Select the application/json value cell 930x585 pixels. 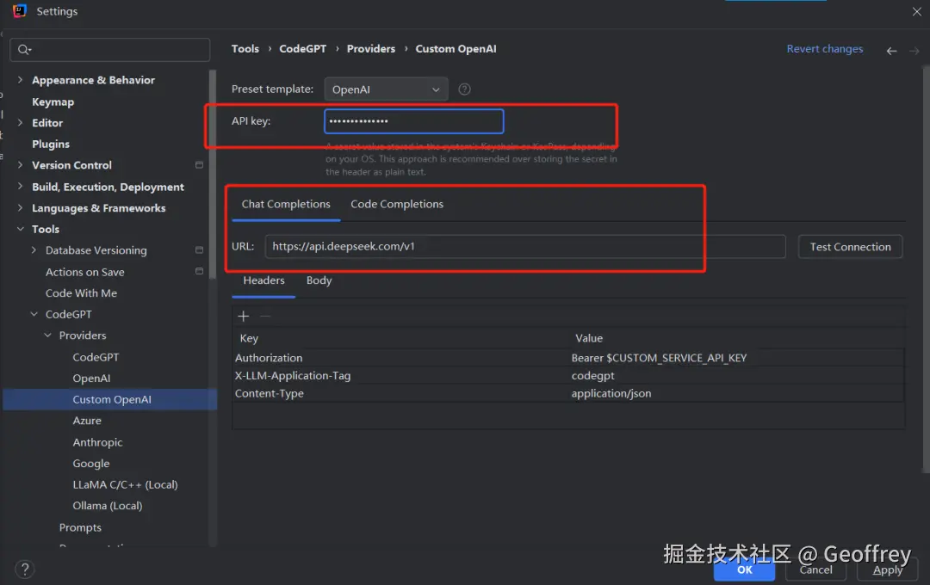(736, 393)
